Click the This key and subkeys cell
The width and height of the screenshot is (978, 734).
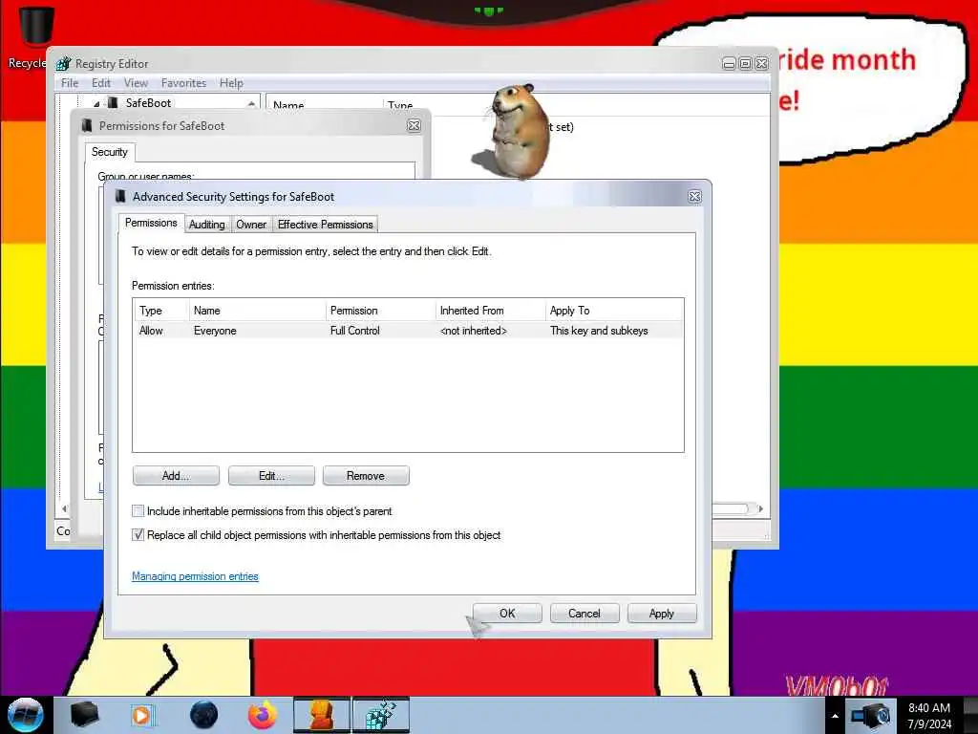(599, 331)
